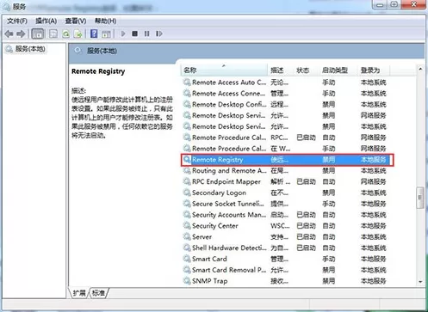Click 网络服务 logon in RPC Endpoint Mapper row
Image resolution: width=428 pixels, height=312 pixels.
tap(373, 181)
